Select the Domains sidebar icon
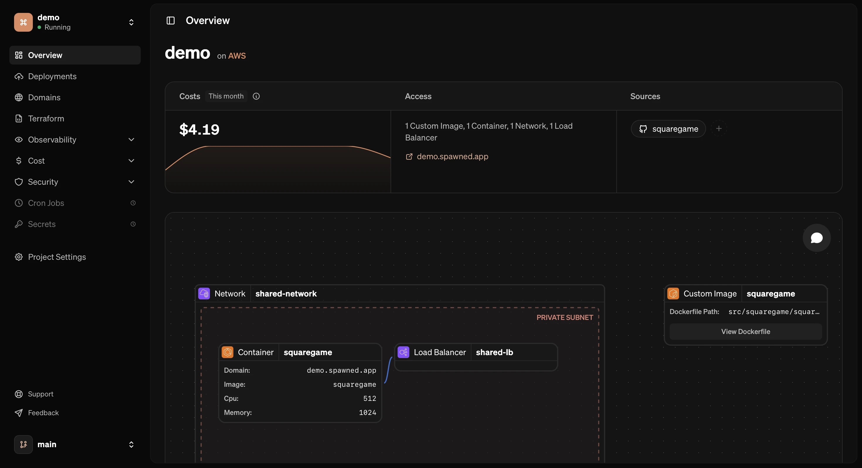 coord(19,97)
